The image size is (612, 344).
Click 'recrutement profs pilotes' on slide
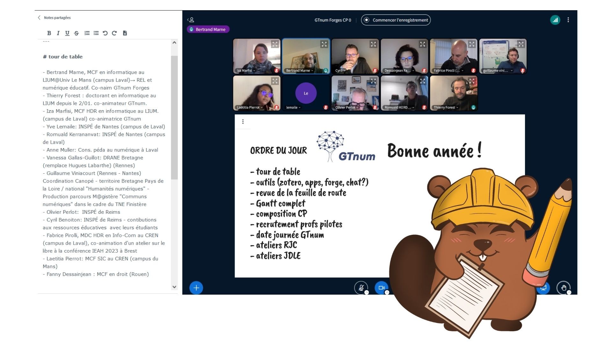(x=296, y=224)
